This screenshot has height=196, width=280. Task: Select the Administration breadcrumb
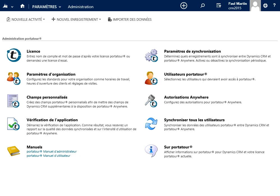click(x=81, y=7)
